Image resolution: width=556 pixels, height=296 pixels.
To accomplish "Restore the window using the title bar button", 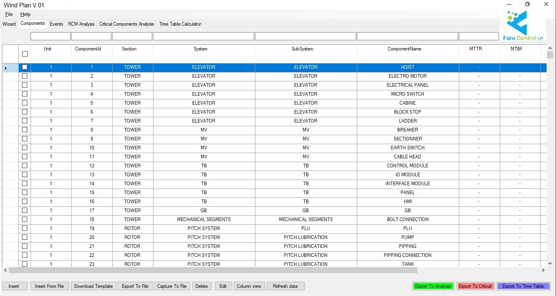I will click(x=527, y=4).
